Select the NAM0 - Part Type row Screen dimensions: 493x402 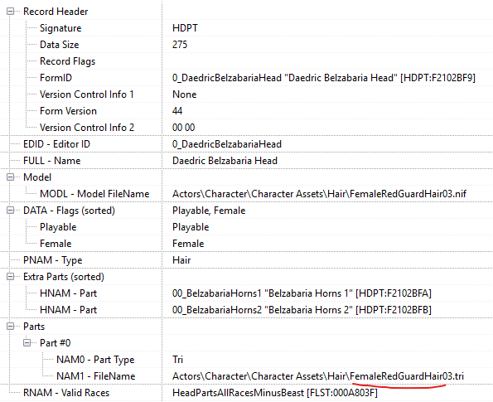pos(95,360)
